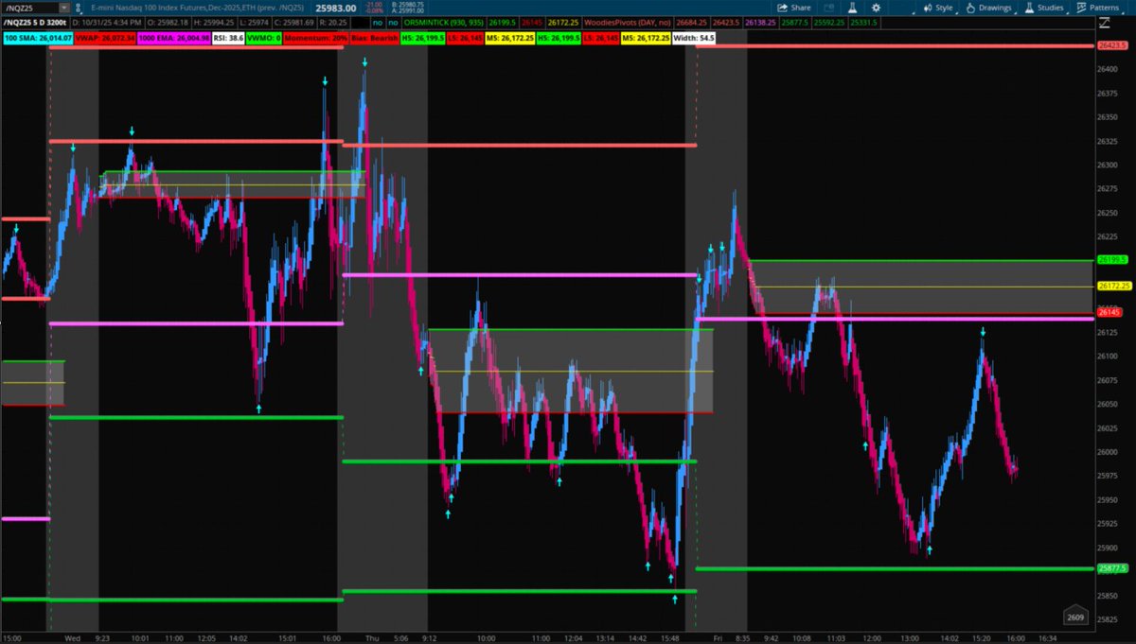Open the Studies menu
Screen dimensions: 1136x644
pyautogui.click(x=1045, y=8)
